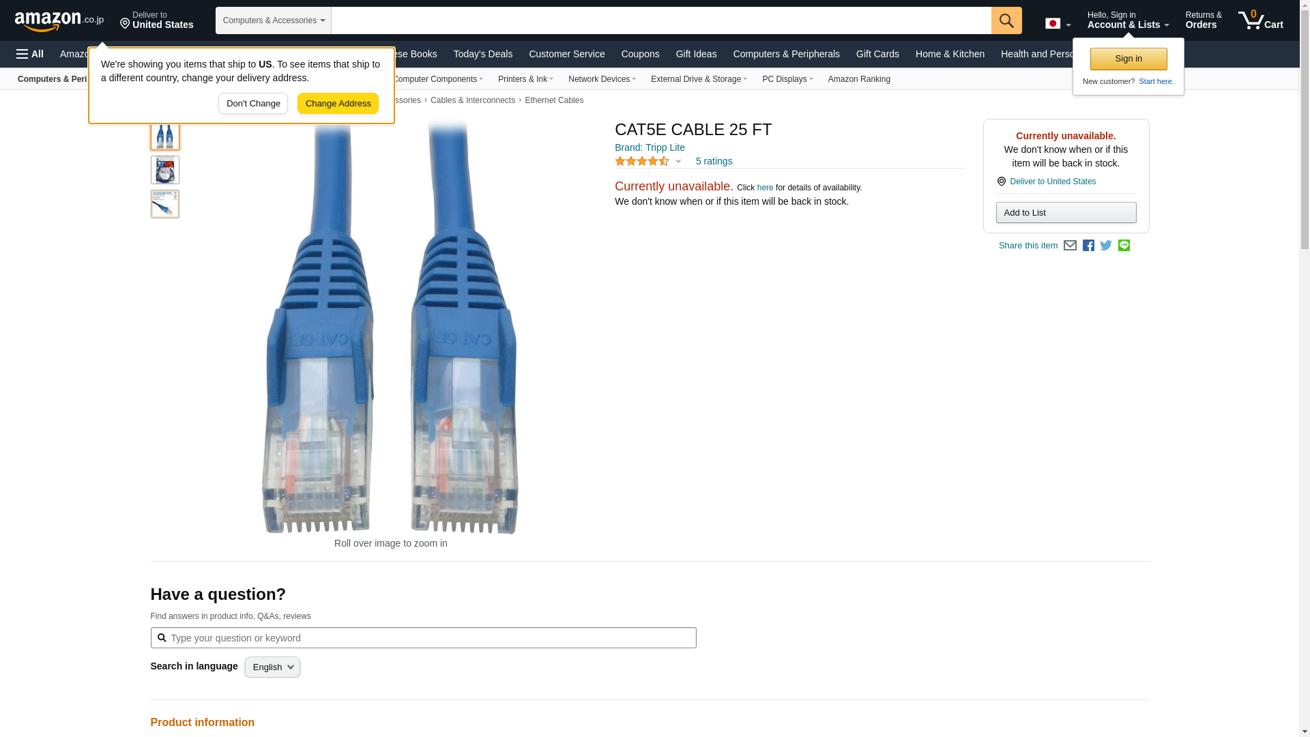Select Today's Deals in navigation bar

[x=483, y=54]
